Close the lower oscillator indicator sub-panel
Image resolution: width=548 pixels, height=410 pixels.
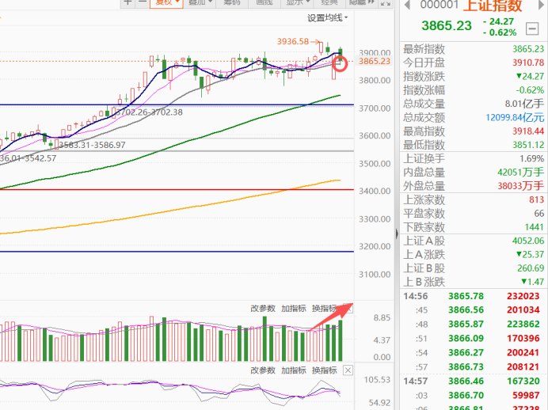coord(347,370)
